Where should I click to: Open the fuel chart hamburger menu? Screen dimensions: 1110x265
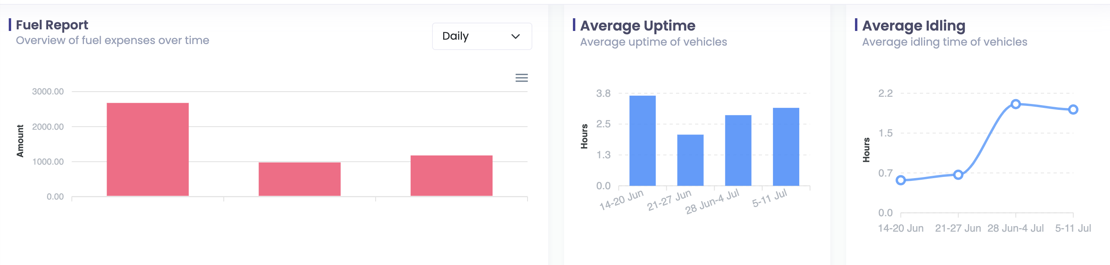(x=522, y=78)
